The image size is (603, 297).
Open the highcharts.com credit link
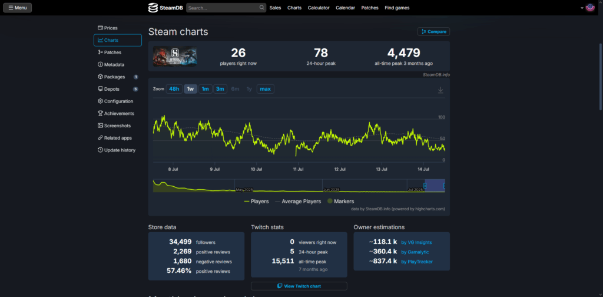pos(398,209)
